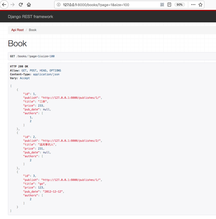The height and width of the screenshot is (219, 216).
Task: Toggle reader view icon
Action: coord(169,5)
